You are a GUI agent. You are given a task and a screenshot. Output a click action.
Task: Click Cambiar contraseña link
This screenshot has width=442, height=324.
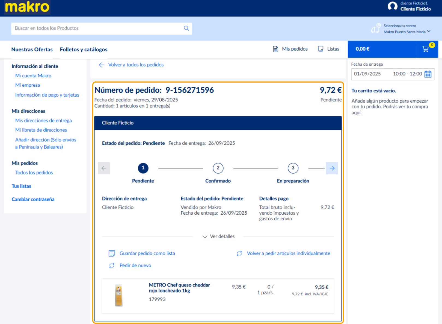[33, 199]
